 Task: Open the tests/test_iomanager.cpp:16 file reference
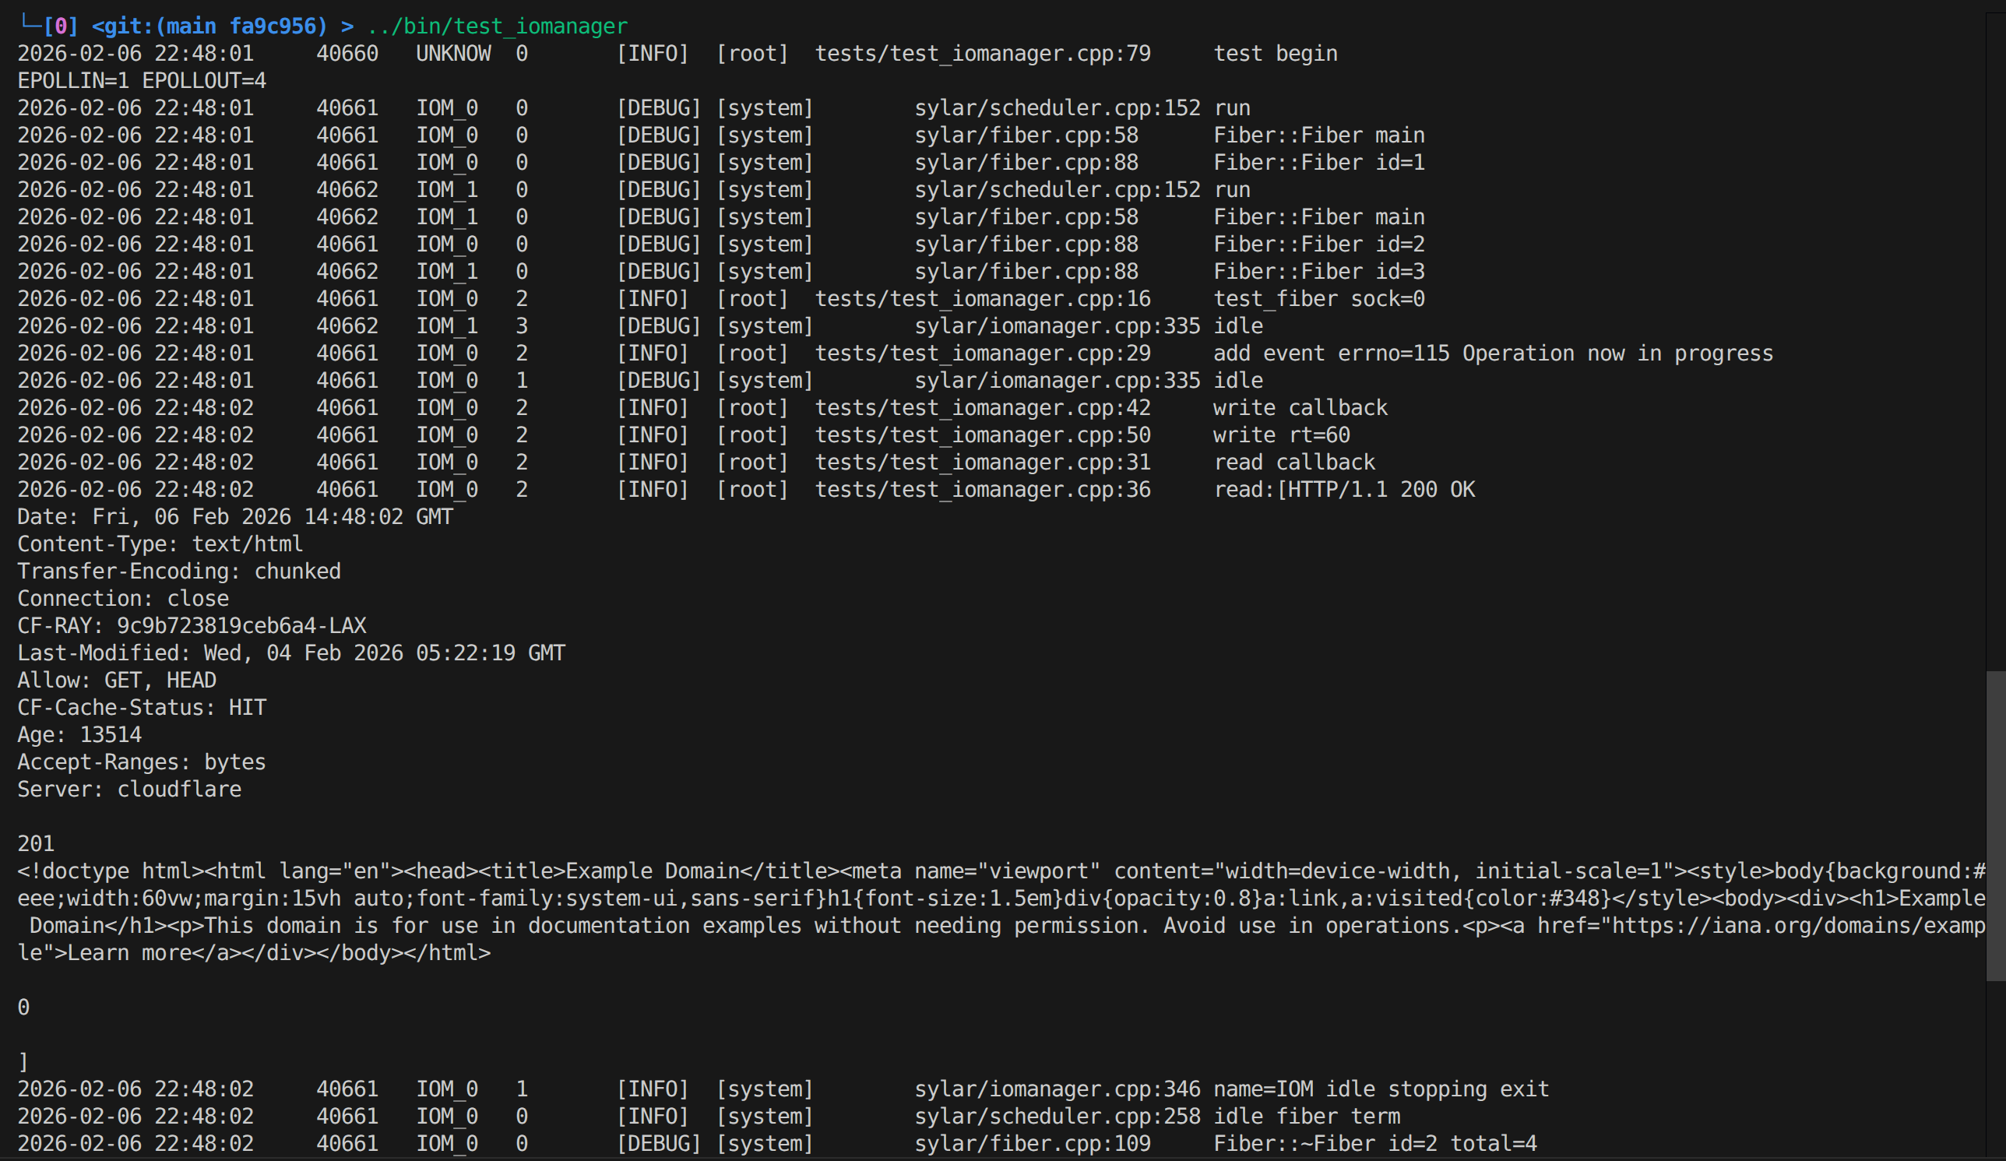982,298
